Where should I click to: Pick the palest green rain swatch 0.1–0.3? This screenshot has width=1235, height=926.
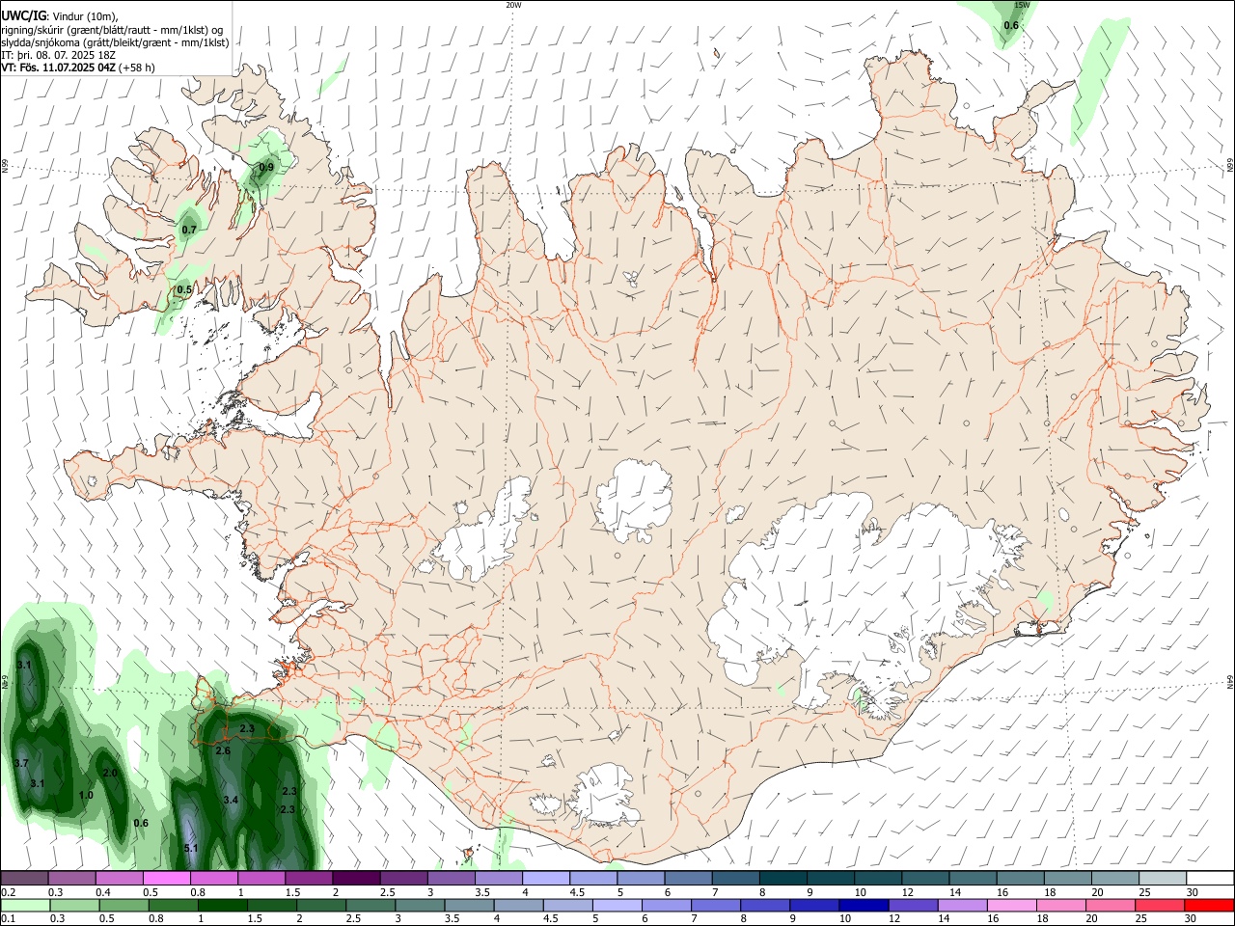point(25,905)
